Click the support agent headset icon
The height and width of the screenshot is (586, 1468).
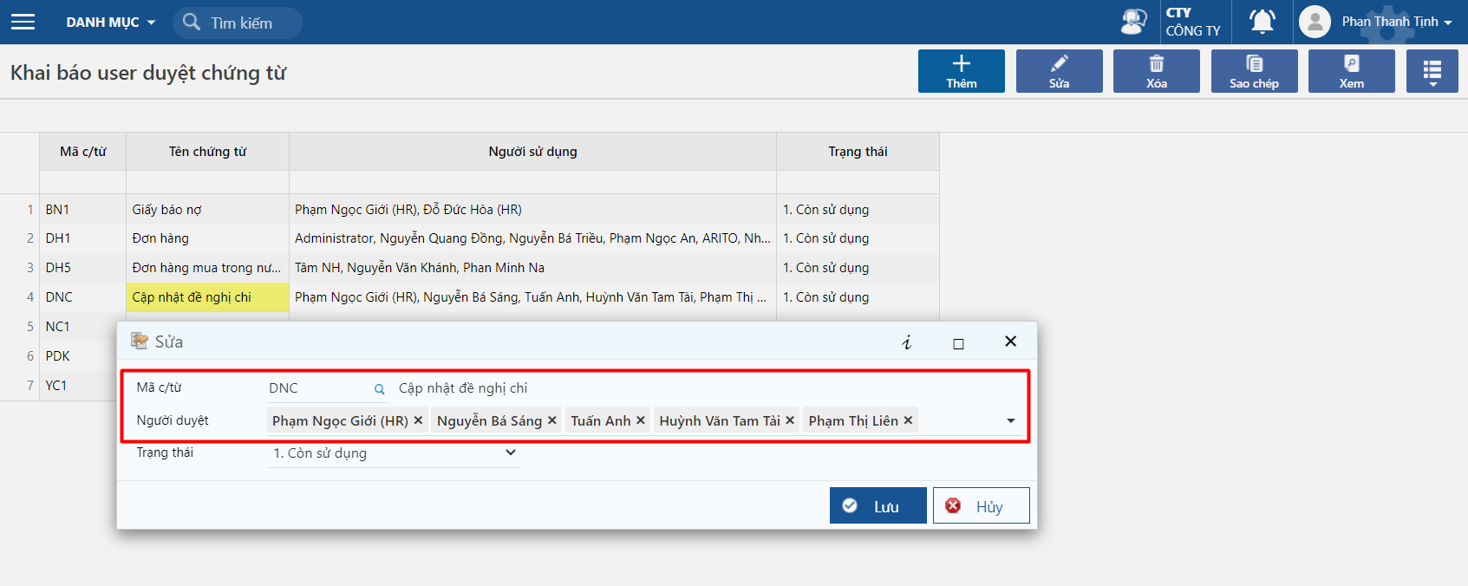(x=1133, y=22)
